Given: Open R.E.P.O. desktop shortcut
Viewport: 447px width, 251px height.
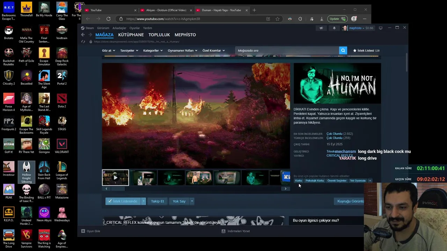Looking at the screenshot, I should click(9, 214).
